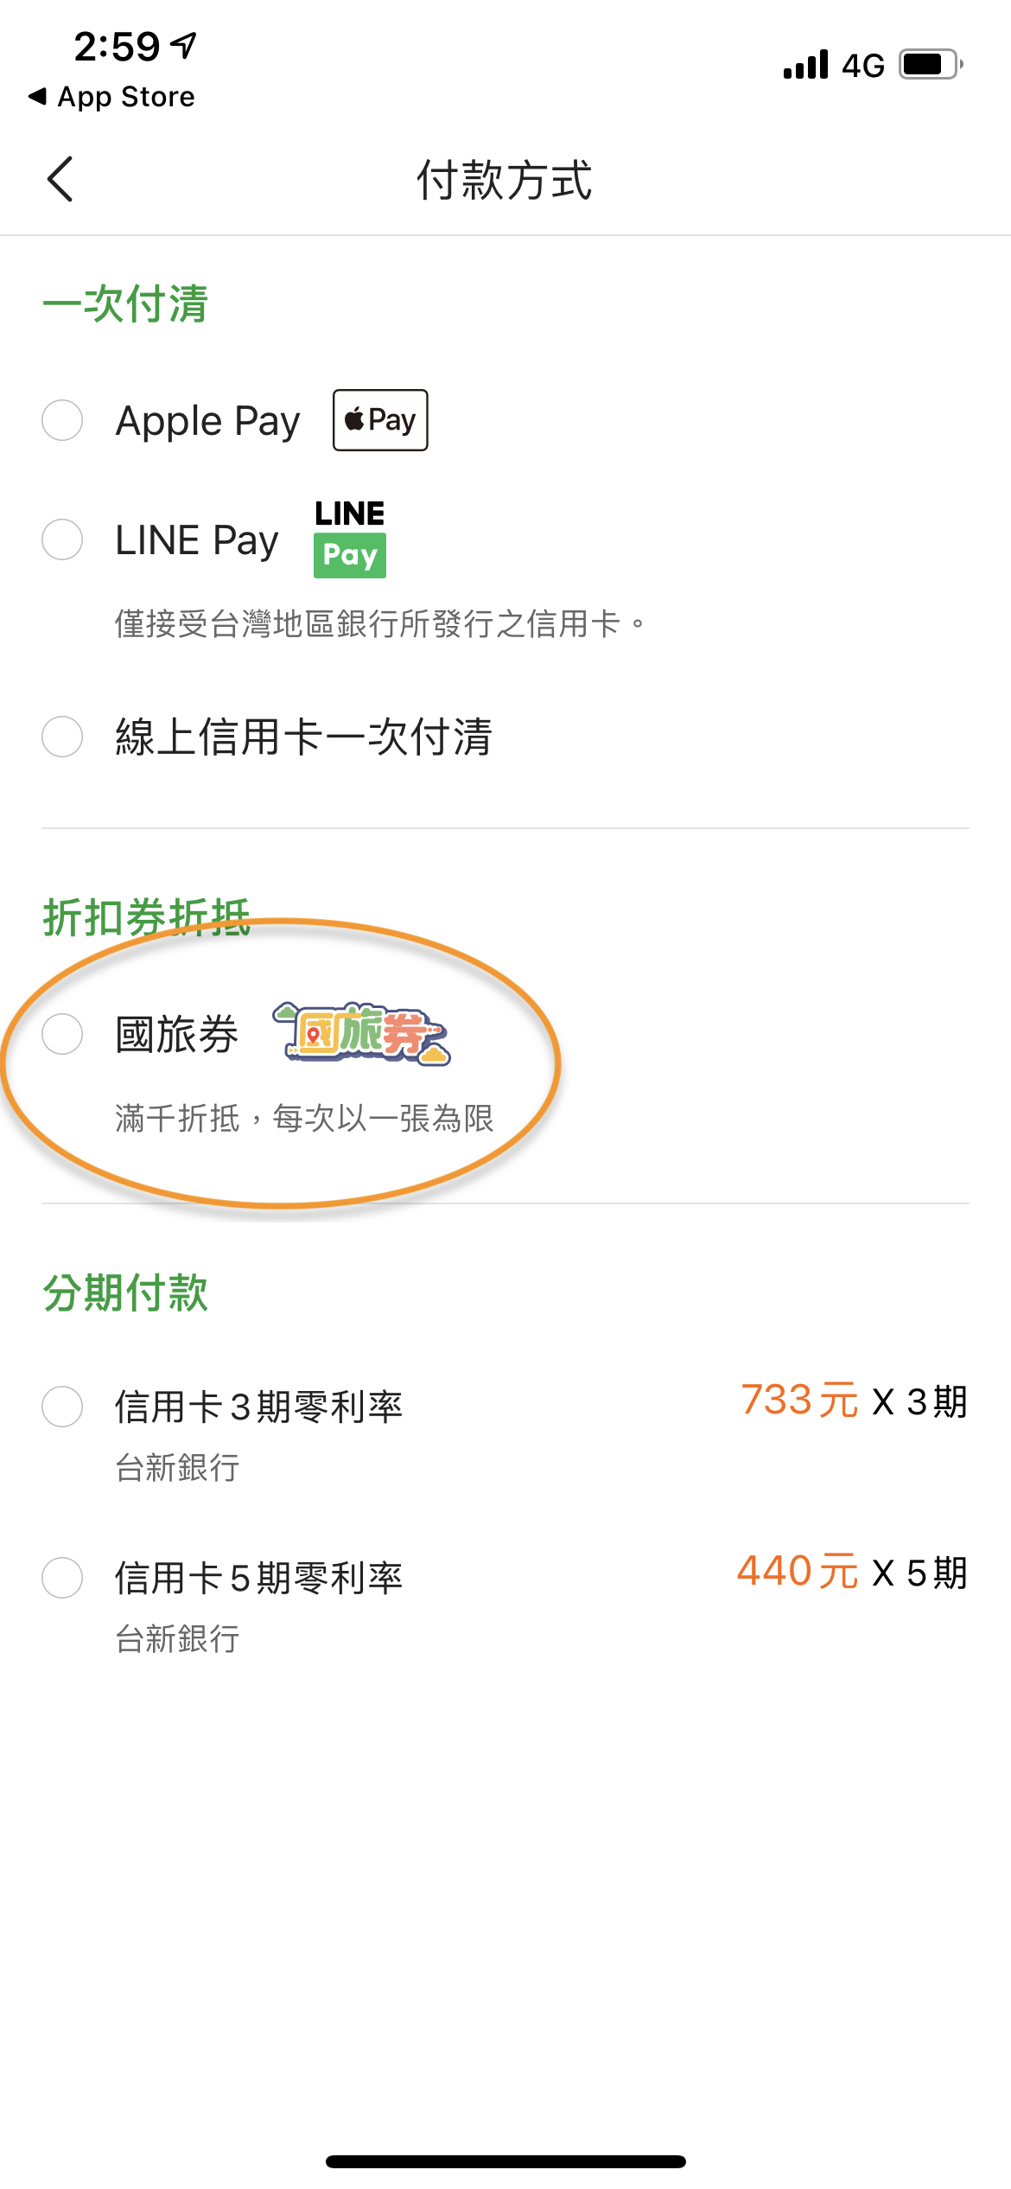Select the Apple Pay radio button
Screen dimensions: 1011x2189
click(x=62, y=420)
